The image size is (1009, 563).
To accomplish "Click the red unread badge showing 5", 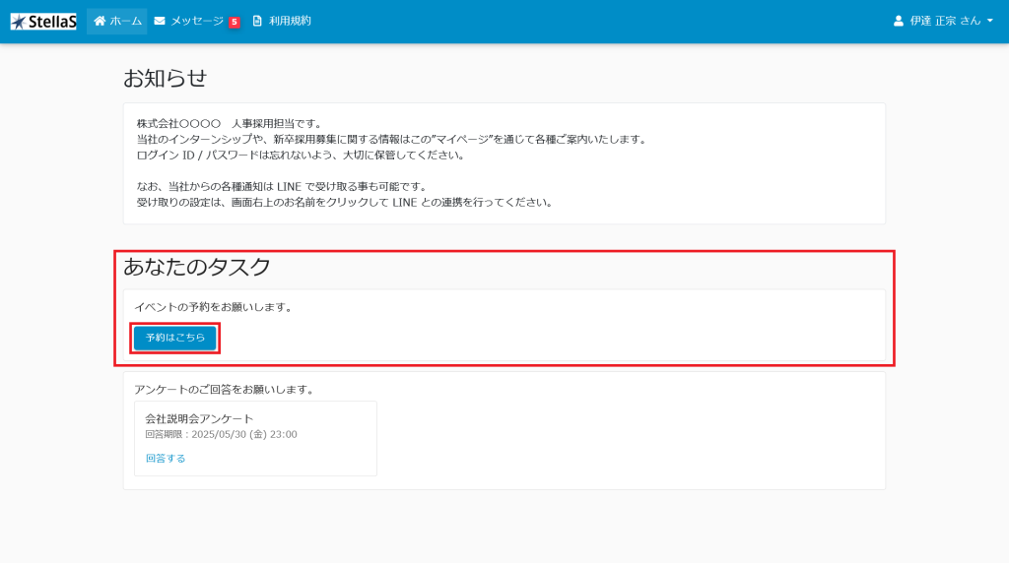I will click(x=235, y=23).
